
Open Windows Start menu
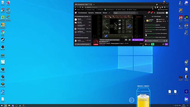2,106
